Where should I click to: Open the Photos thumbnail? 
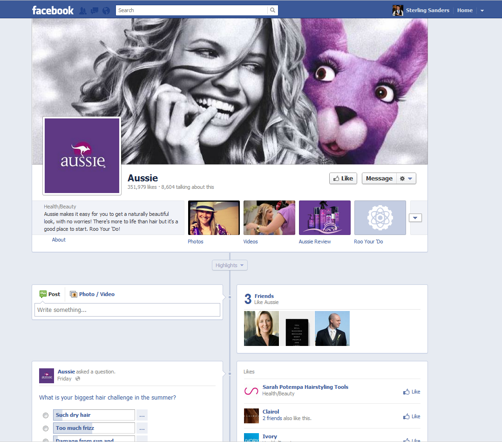tap(214, 218)
